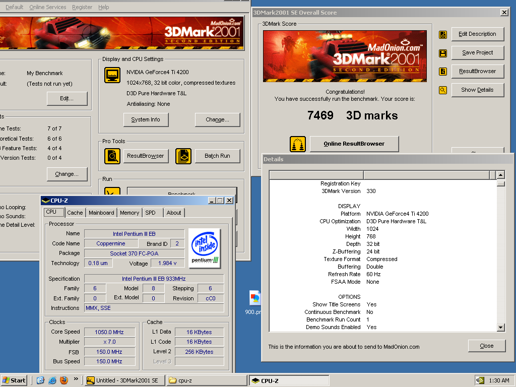This screenshot has width=516, height=387.
Task: Switch to the Cache tab in CPU-Z
Action: click(x=75, y=213)
